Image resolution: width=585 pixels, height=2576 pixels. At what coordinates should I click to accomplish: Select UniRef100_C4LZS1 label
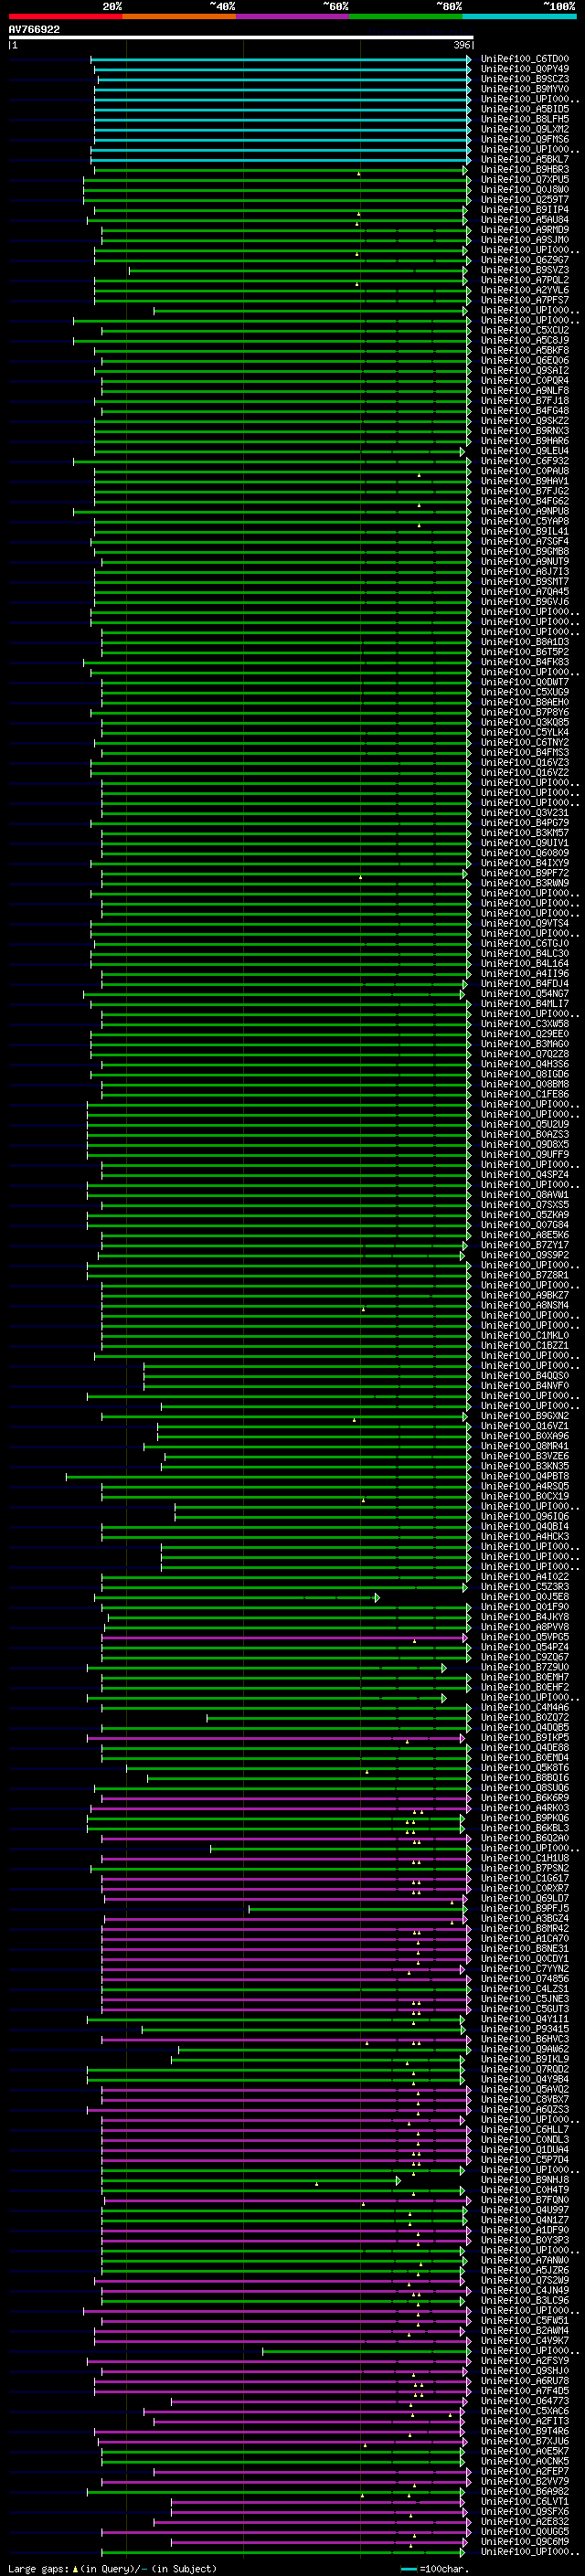pyautogui.click(x=524, y=1989)
